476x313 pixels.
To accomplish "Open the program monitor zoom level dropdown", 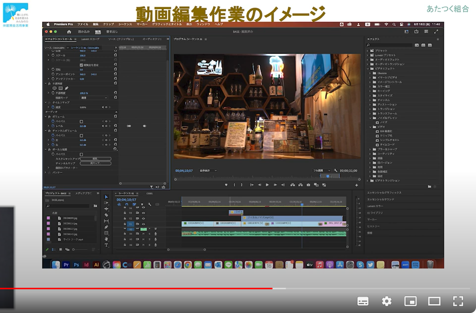I will [208, 171].
